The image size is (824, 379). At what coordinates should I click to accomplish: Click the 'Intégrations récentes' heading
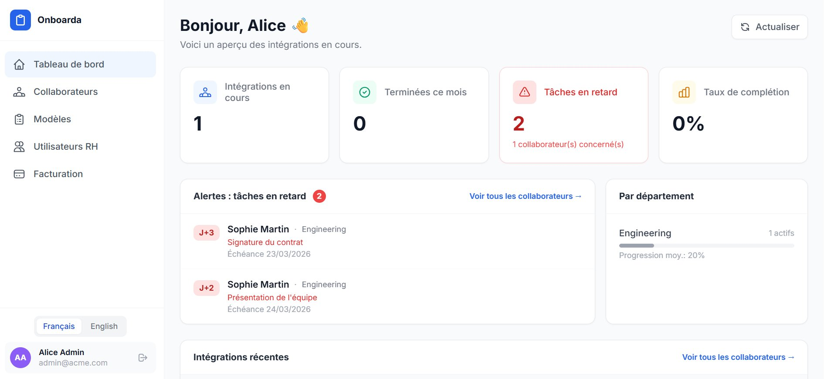click(x=241, y=357)
